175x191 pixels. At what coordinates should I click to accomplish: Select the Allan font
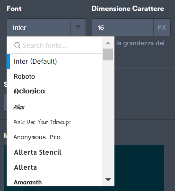54,107
